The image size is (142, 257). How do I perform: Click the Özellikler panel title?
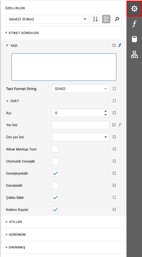pos(15,8)
